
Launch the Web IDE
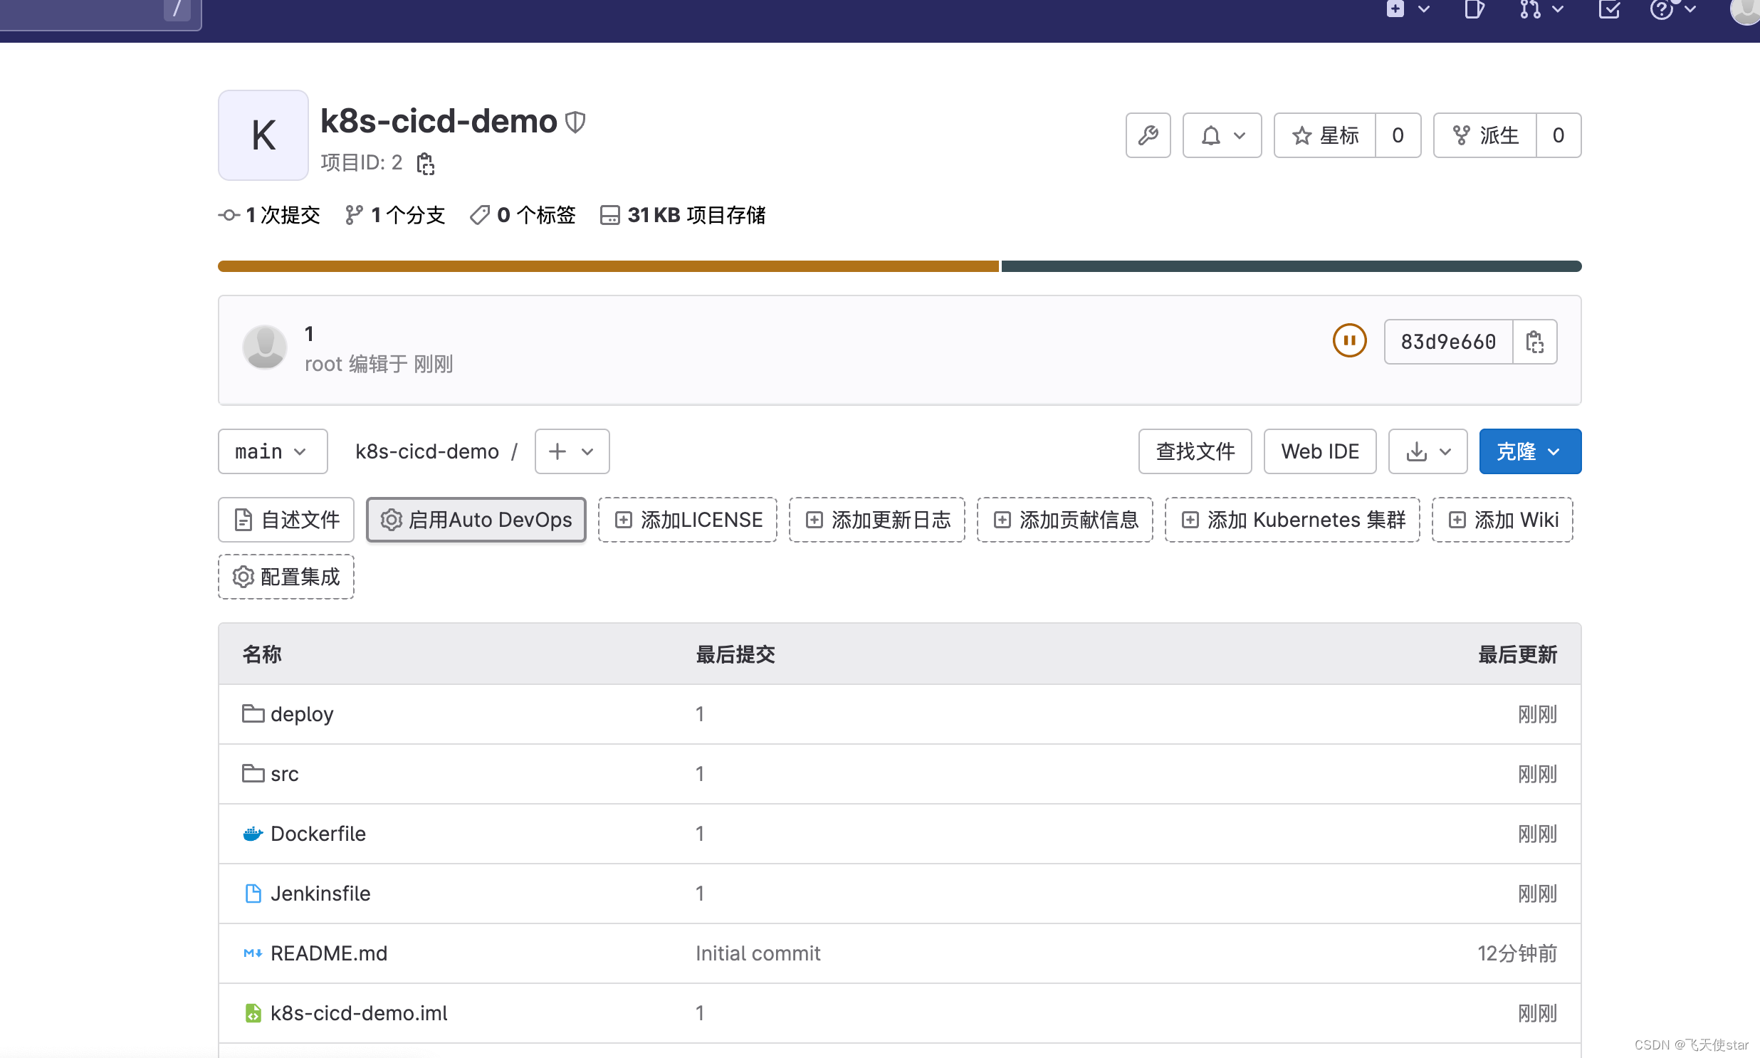pyautogui.click(x=1319, y=451)
